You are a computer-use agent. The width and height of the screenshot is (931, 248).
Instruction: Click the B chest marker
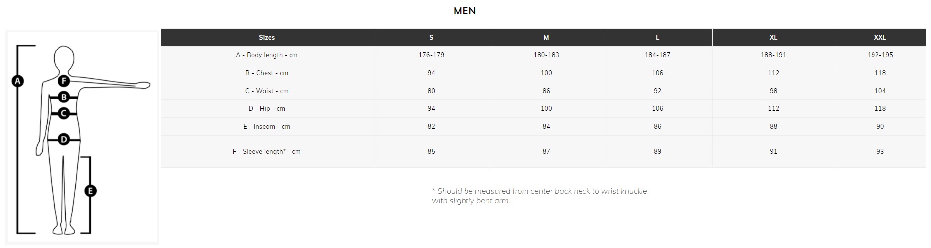(x=64, y=97)
